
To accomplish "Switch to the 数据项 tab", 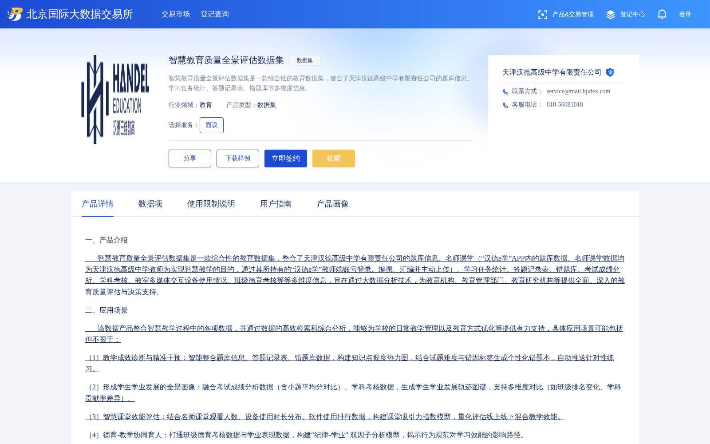I will pos(150,204).
